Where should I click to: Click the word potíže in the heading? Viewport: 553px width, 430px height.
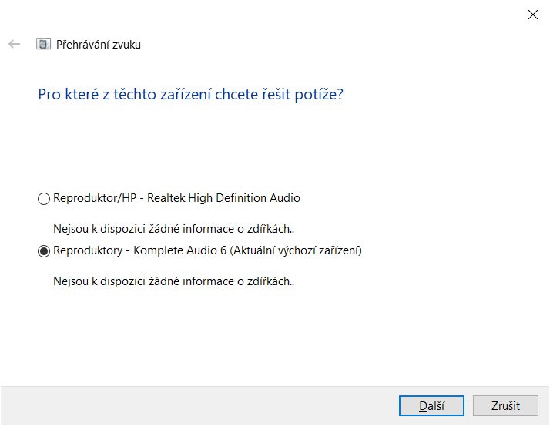point(319,95)
